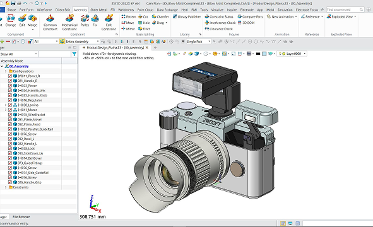Select the Move tool
Image resolution: width=373 pixels, height=227 pixels.
[x=127, y=23]
